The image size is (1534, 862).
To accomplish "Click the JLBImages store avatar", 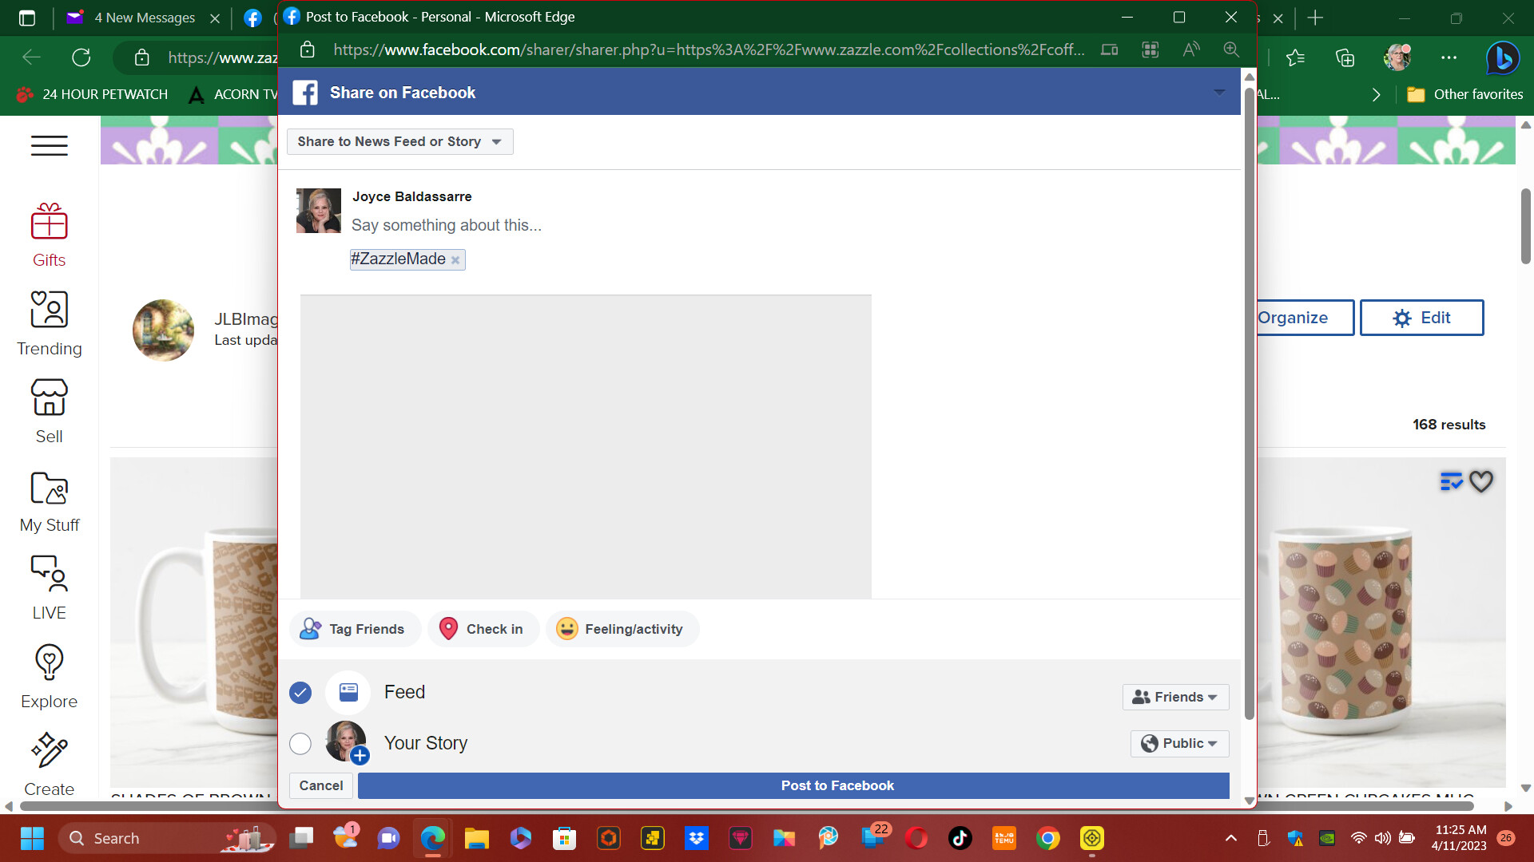I will tap(163, 330).
